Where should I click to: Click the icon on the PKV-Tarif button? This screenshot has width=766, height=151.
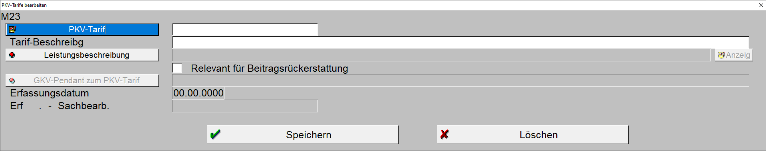coord(12,29)
